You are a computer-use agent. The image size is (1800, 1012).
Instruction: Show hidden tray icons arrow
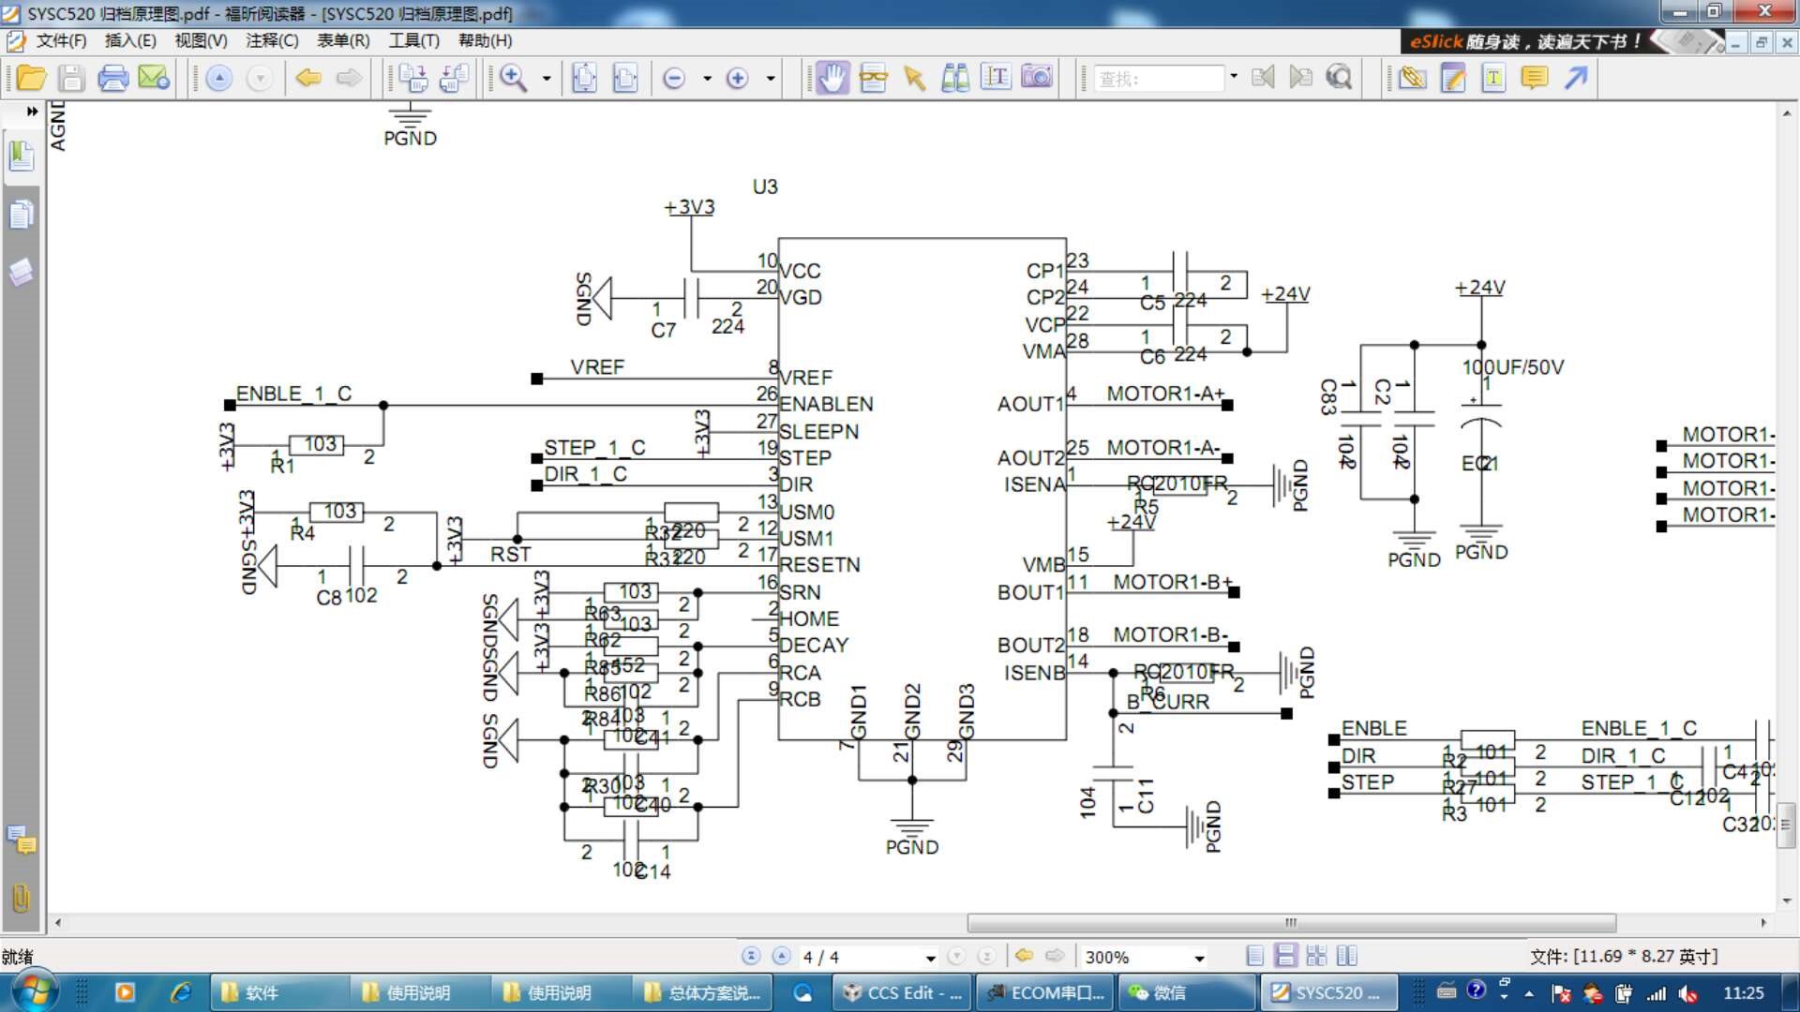[x=1529, y=993]
